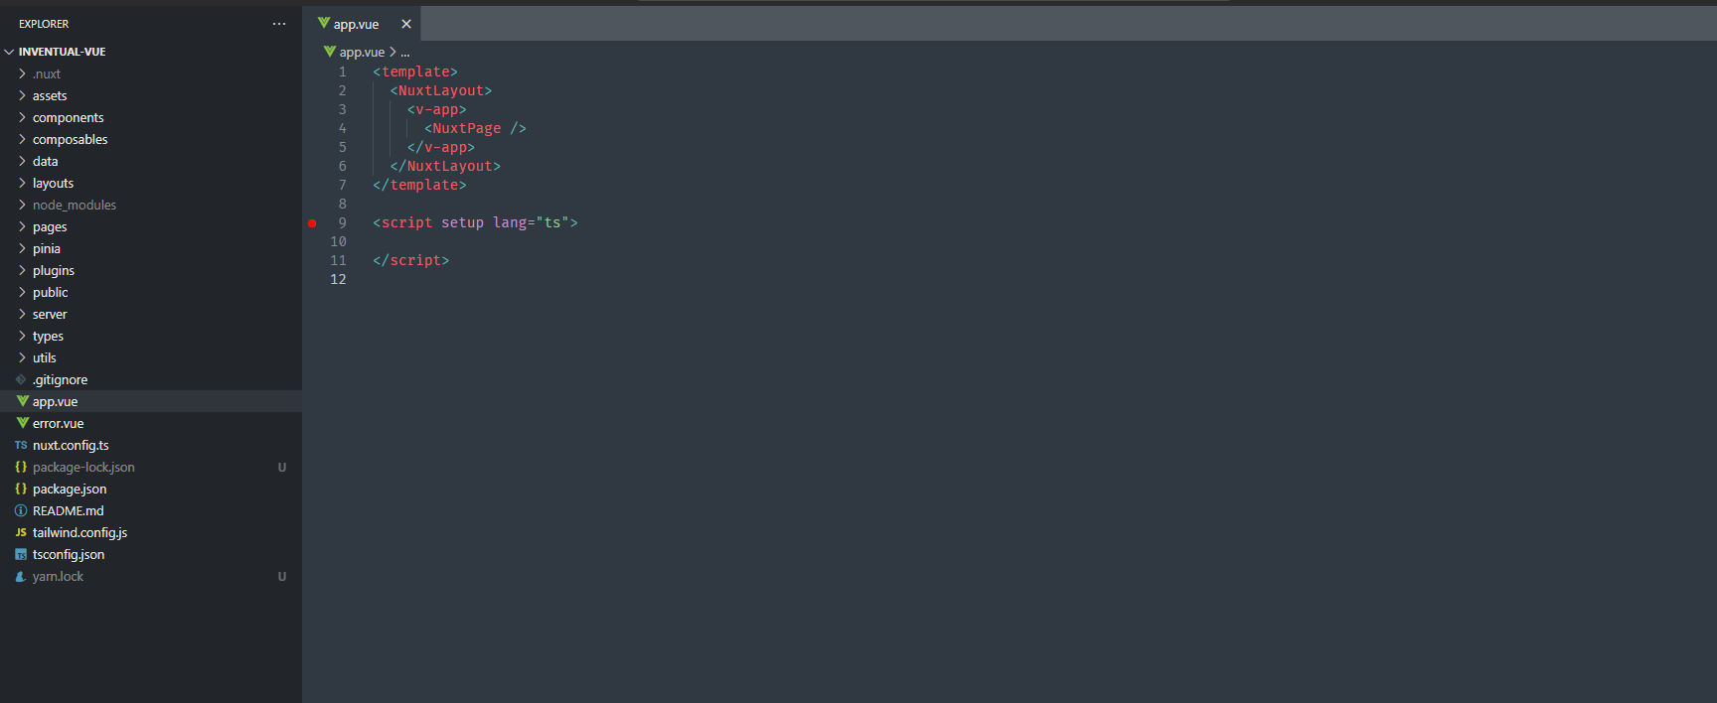Screen dimensions: 1717x703
Task: Open the Explorer more actions ellipsis menu
Action: pos(279,24)
